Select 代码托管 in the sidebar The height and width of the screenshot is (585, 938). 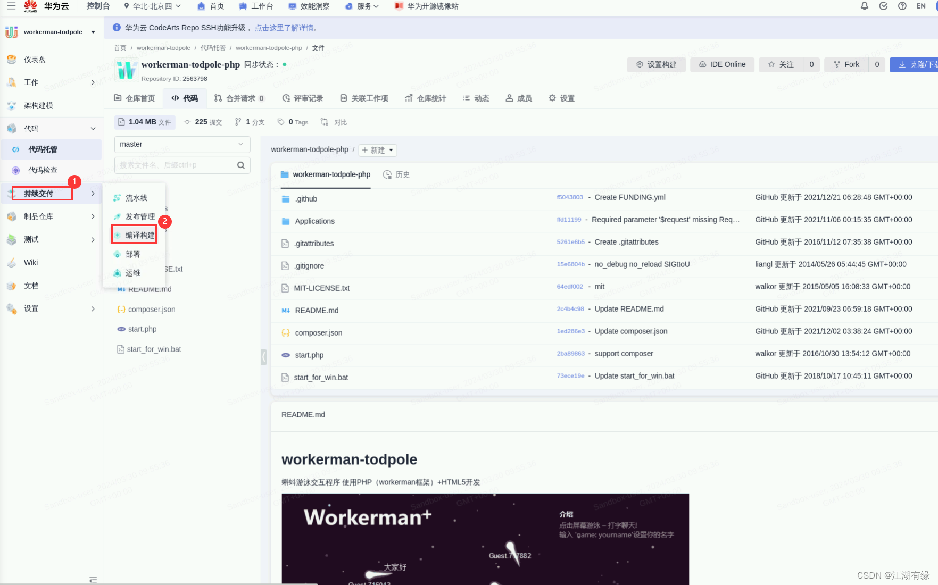click(51, 149)
